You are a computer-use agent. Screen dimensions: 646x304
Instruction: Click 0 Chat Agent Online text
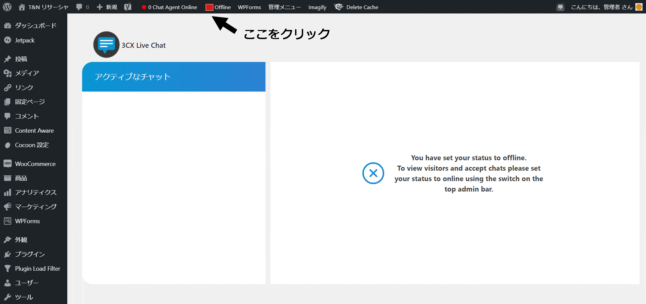click(173, 7)
